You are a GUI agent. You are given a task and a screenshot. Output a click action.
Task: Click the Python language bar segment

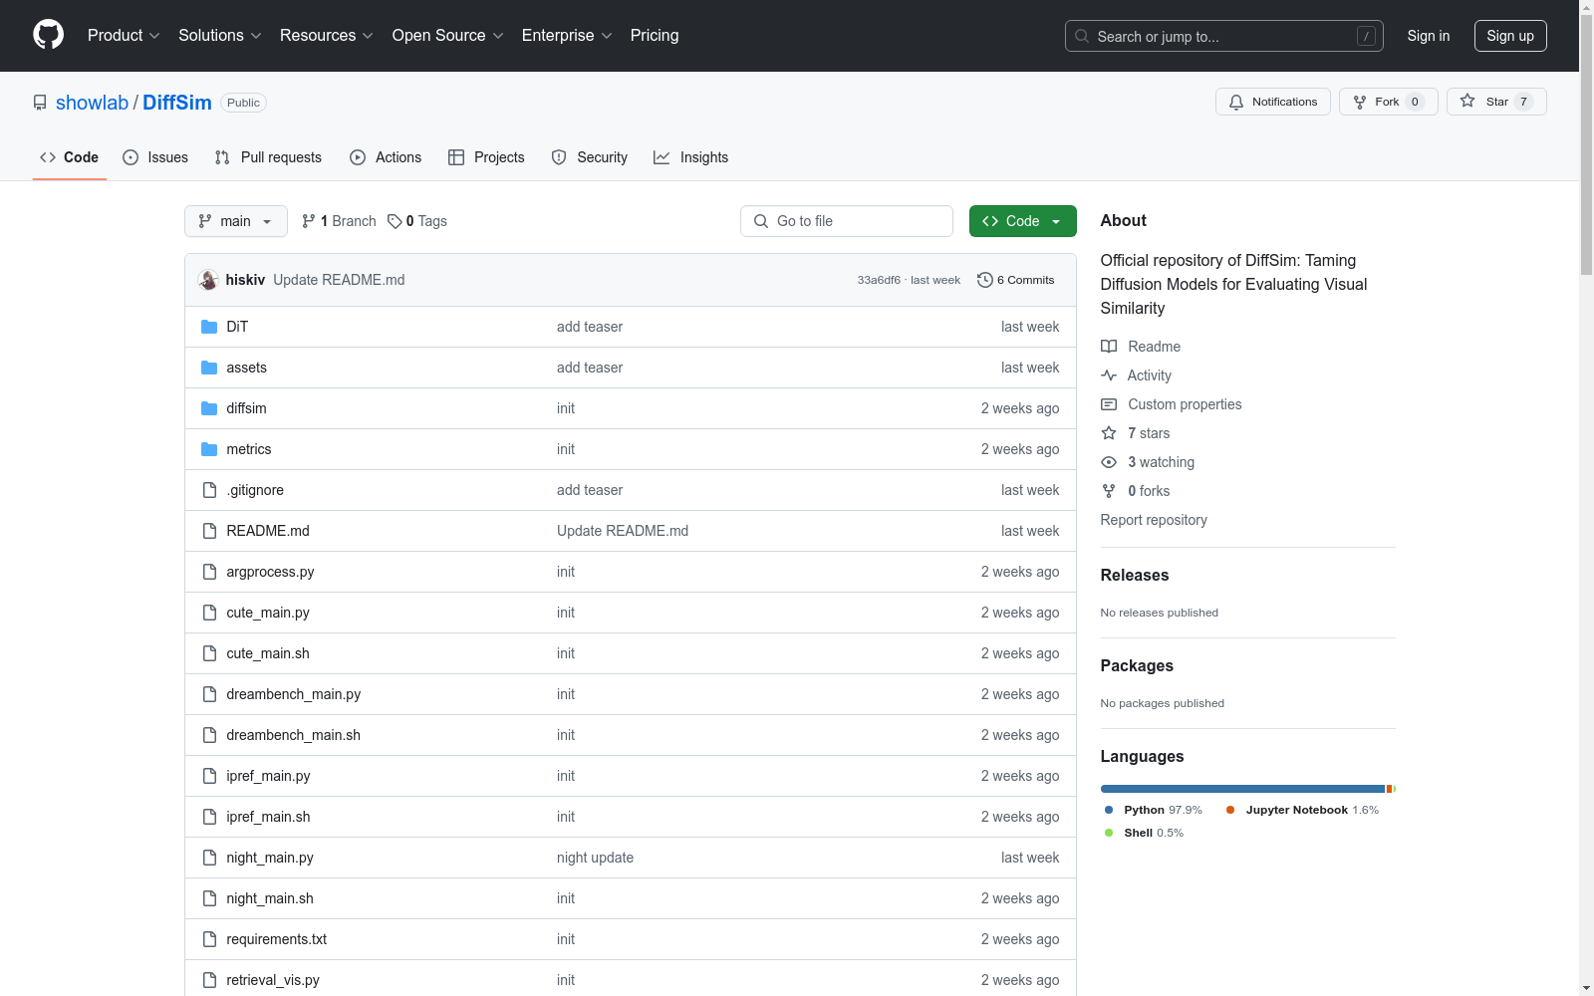1242,789
